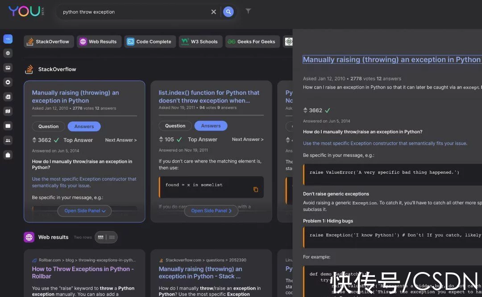Viewport: 482px width, 297px height.
Task: Click the StackOverflow section heading text
Action: pyautogui.click(x=57, y=70)
